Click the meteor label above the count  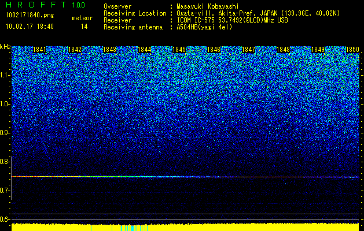[82, 18]
